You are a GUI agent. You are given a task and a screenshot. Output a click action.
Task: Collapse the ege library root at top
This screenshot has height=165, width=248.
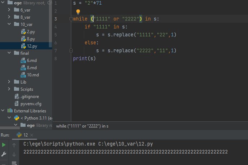coord(3,3)
